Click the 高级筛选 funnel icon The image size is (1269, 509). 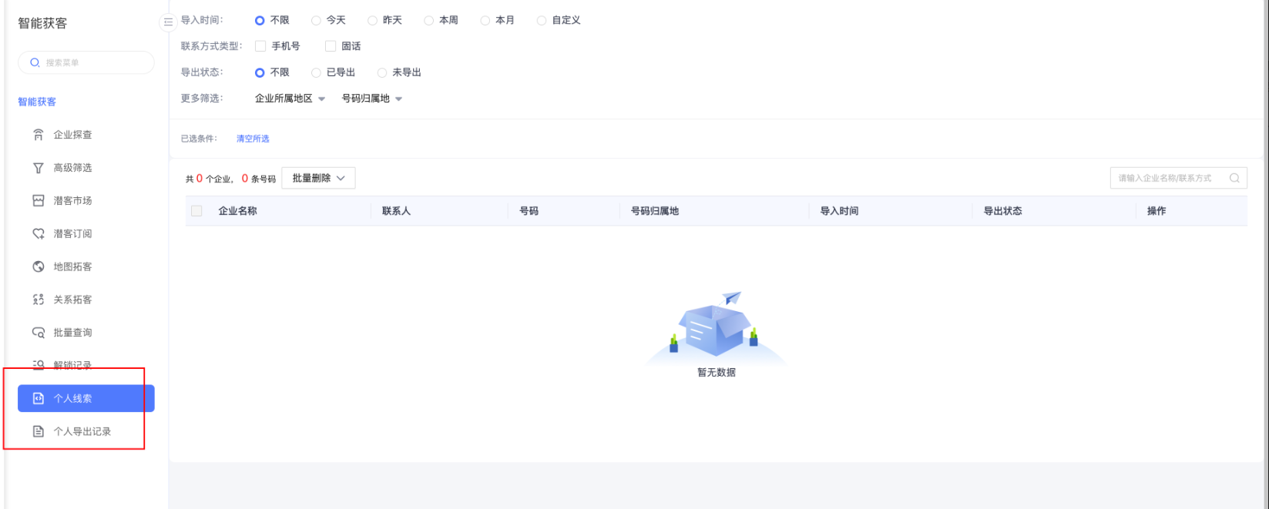point(39,168)
